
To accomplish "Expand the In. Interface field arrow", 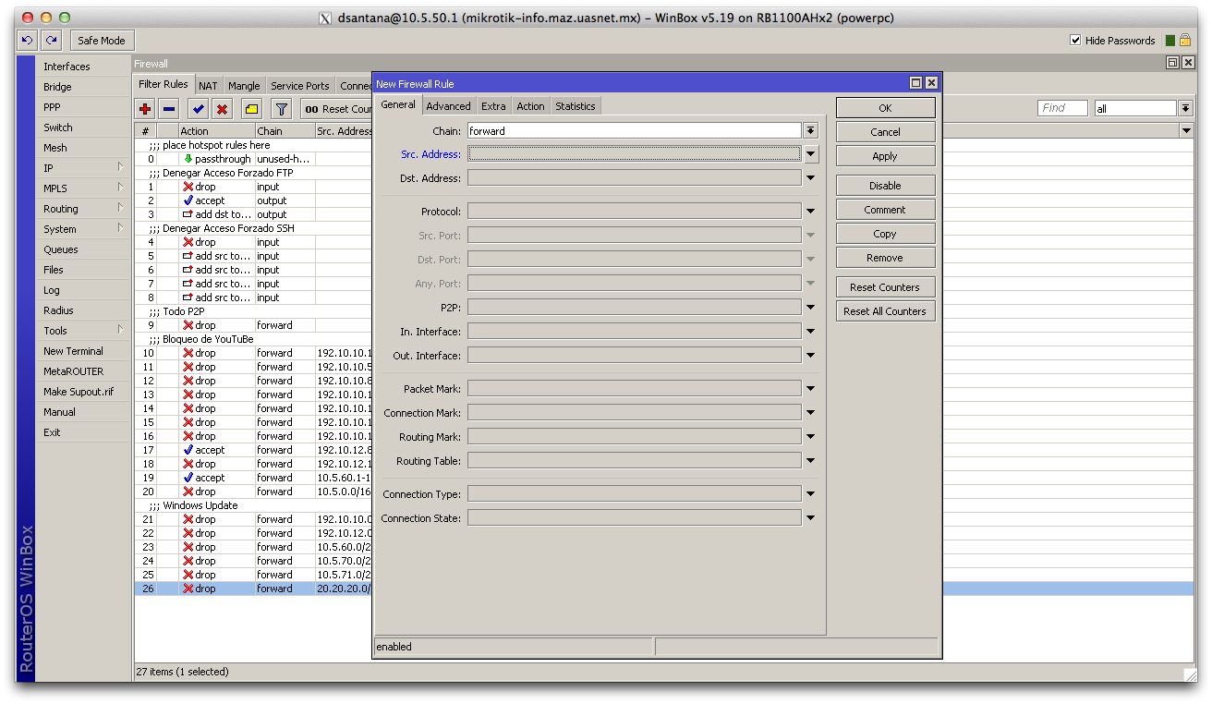I will point(810,332).
